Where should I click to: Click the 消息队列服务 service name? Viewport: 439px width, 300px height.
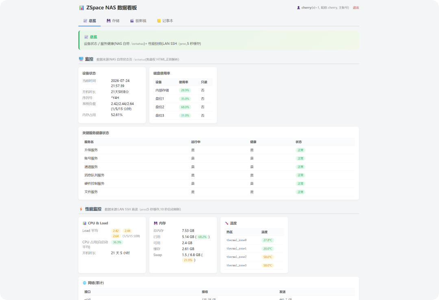(94, 175)
